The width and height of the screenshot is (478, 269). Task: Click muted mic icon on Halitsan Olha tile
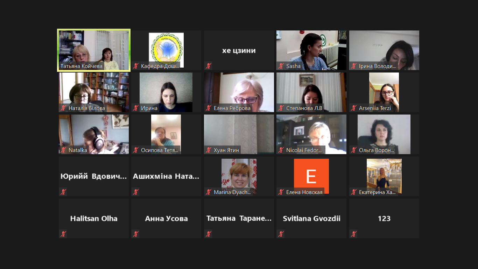pyautogui.click(x=63, y=234)
